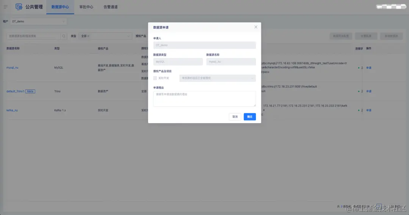Click the 申请人 field showing DT_demo
This screenshot has width=409, height=215.
(204, 45)
